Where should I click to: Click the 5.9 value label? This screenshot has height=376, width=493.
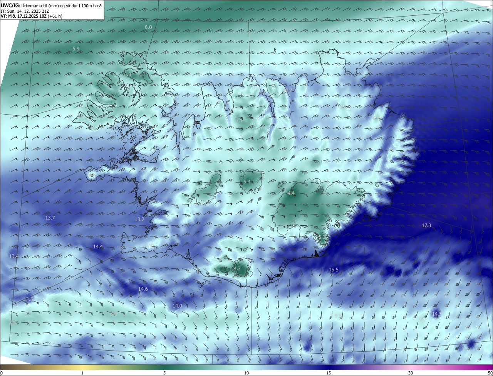[x=76, y=48]
